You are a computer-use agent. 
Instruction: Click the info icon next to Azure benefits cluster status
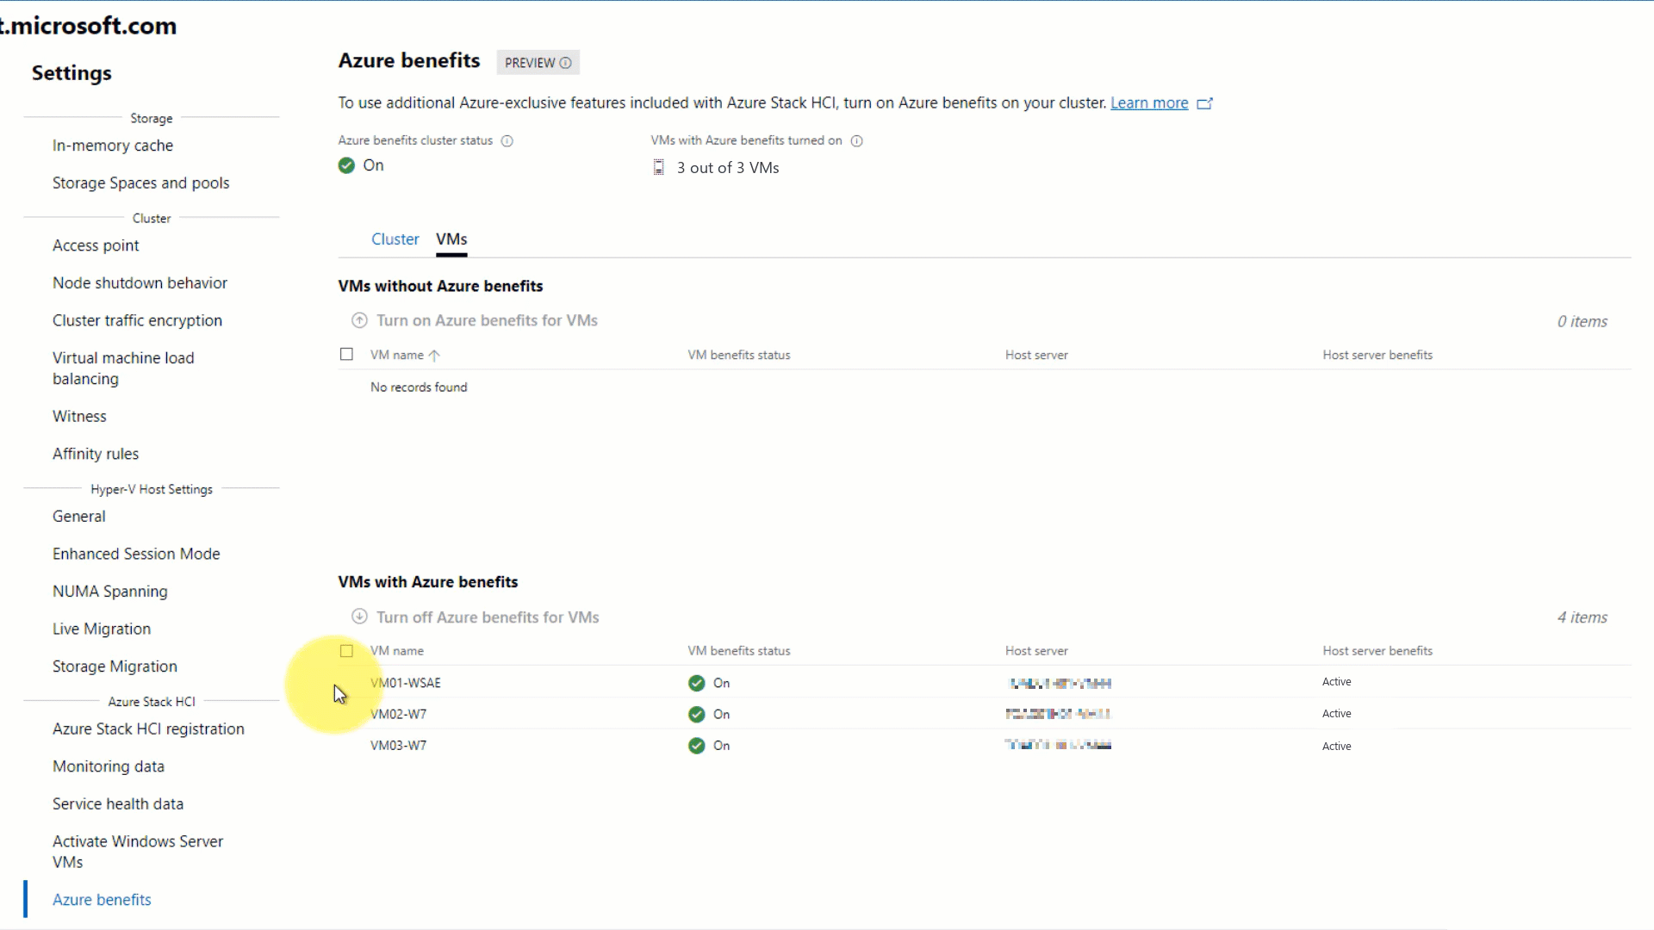tap(507, 139)
